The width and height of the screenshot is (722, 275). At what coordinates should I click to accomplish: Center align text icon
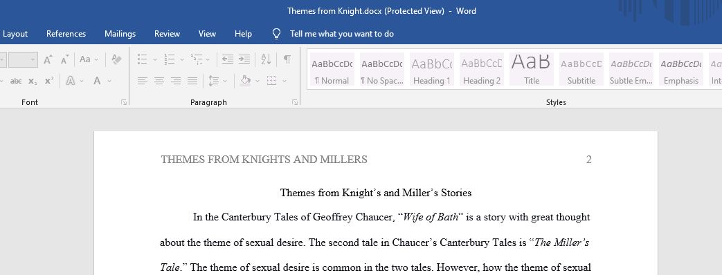click(x=159, y=82)
